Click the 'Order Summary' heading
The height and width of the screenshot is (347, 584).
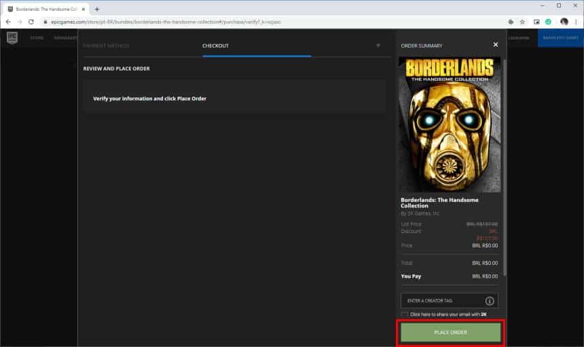pos(422,45)
